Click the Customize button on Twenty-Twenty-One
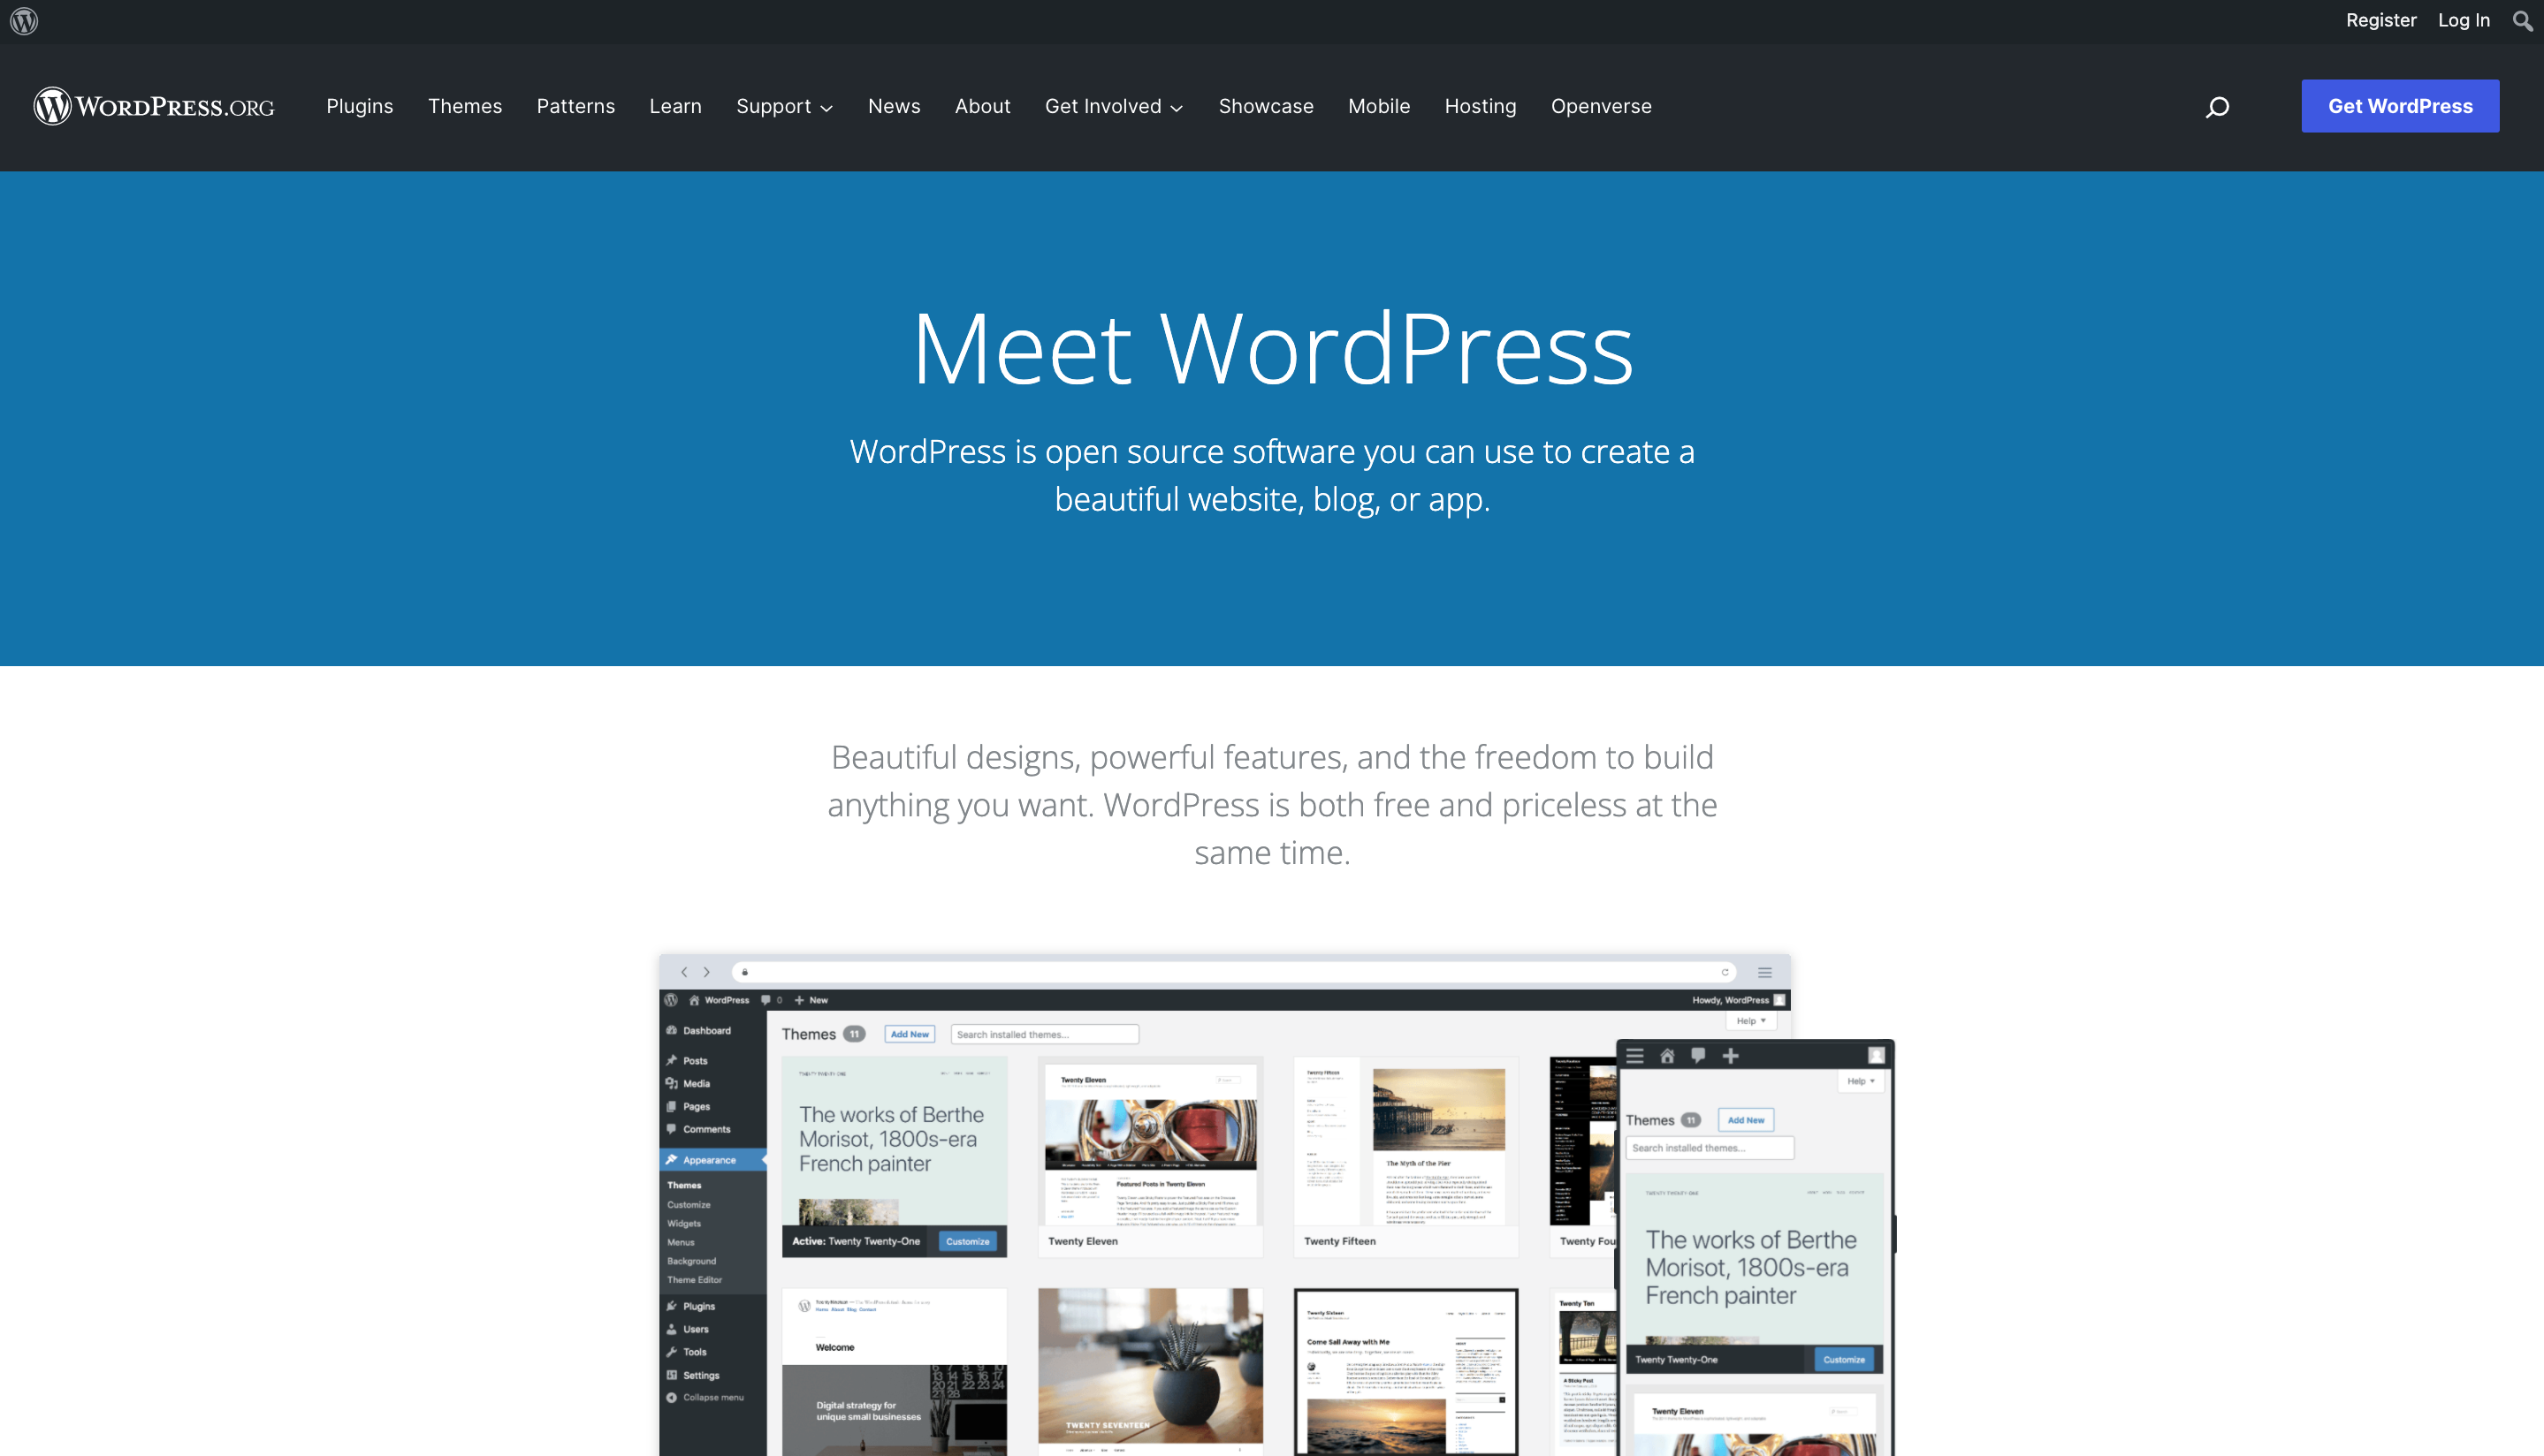This screenshot has height=1456, width=2544. [966, 1240]
